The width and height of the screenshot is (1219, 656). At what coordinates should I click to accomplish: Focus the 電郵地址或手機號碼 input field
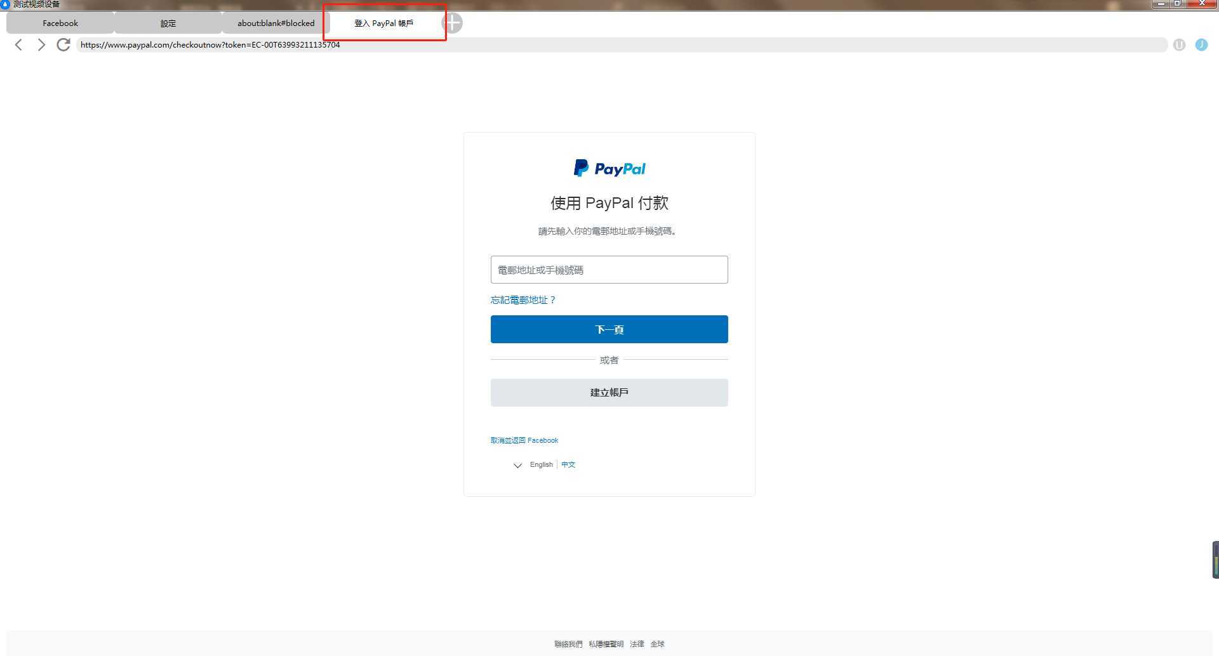point(609,270)
